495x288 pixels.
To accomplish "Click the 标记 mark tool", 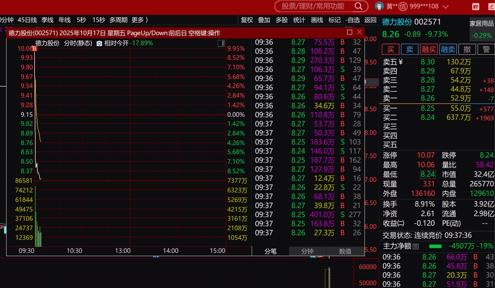I will (335, 20).
